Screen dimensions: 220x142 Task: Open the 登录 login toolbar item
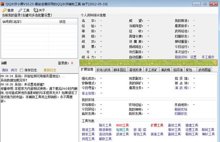coord(8,10)
